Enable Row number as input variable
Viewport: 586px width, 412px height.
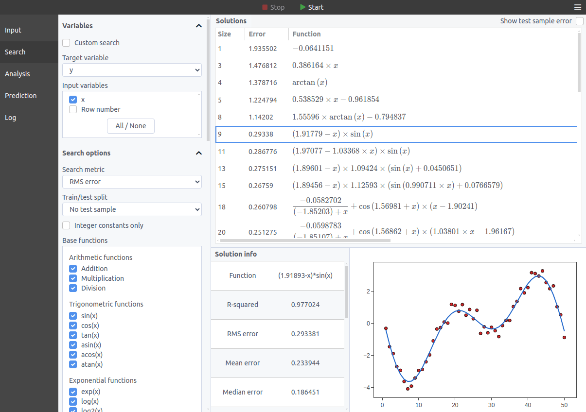point(73,109)
